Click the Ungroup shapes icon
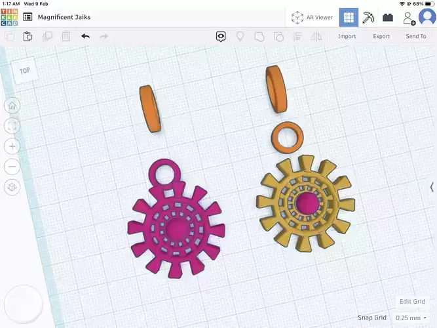 point(278,37)
